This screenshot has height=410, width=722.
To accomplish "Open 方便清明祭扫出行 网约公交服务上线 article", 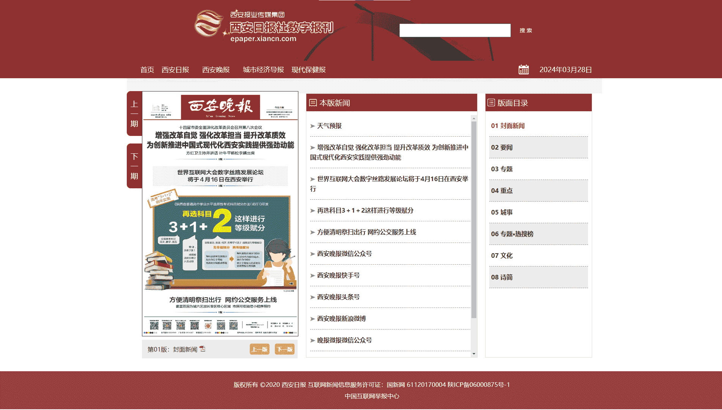I will (x=367, y=232).
